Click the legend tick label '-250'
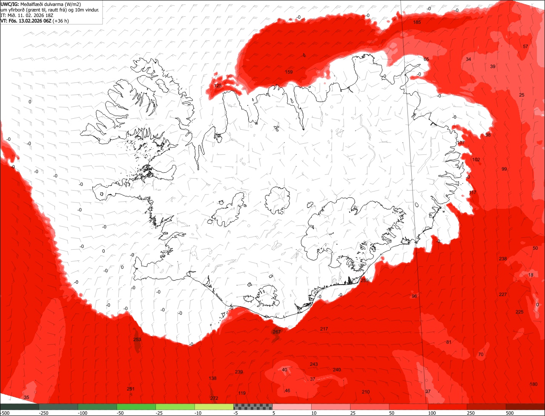Viewport: 545px width, 416px height. (x=43, y=413)
